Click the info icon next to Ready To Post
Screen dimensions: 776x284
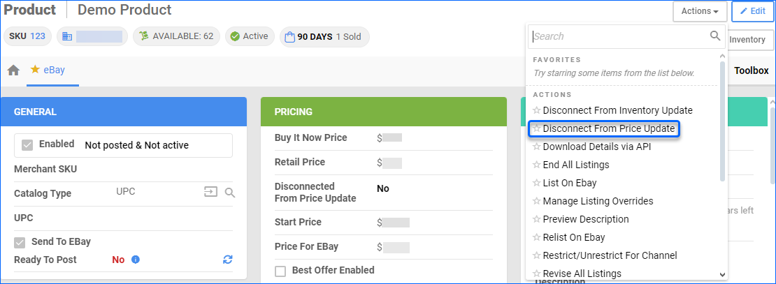(x=136, y=260)
